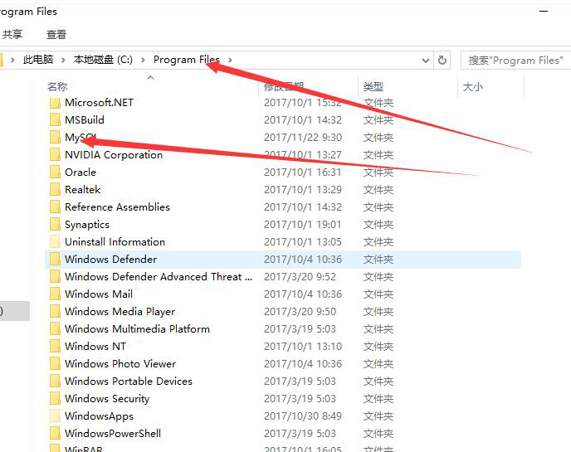Click in the Program Files search box

coord(515,60)
